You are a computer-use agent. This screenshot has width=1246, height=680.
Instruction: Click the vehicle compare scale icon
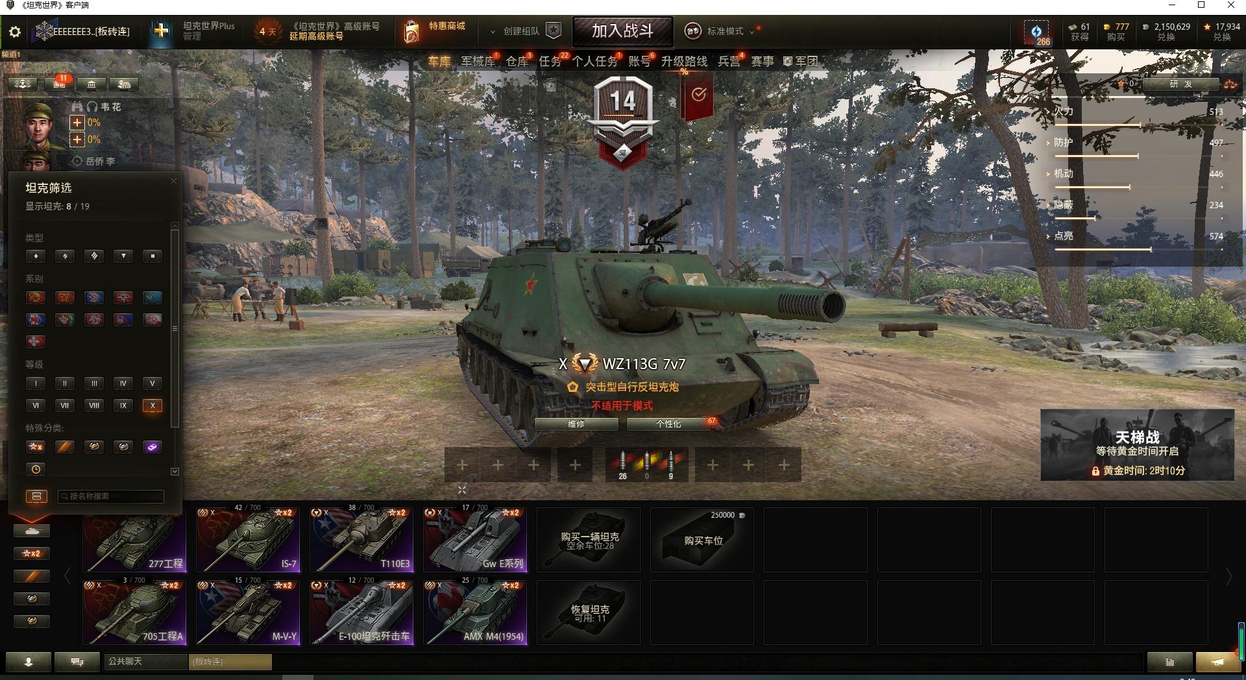point(1230,84)
